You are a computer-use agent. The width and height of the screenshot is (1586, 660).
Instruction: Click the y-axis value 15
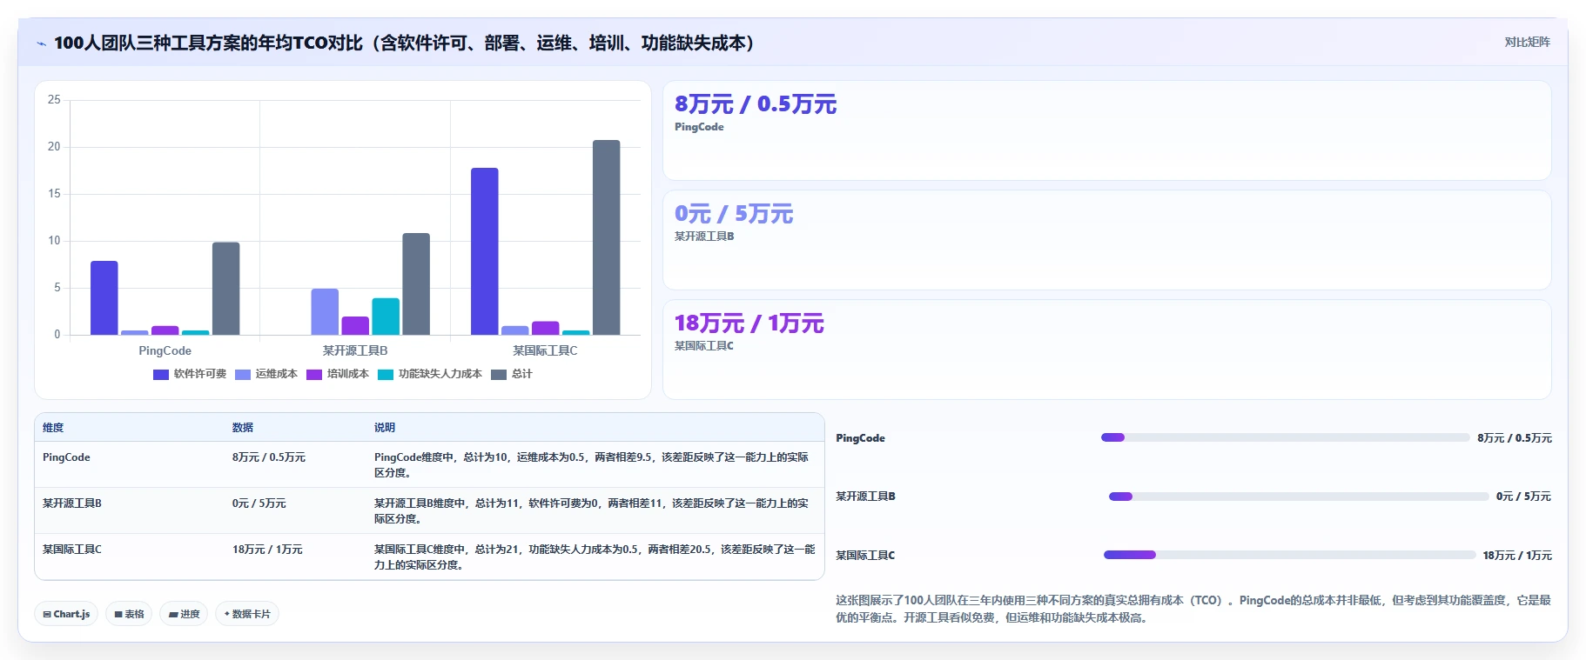click(x=54, y=194)
